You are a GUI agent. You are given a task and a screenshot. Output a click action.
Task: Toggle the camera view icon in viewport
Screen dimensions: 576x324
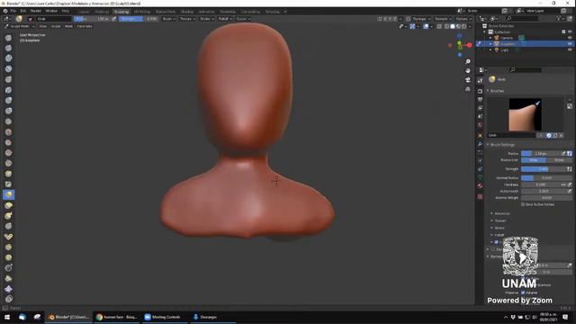pos(468,80)
